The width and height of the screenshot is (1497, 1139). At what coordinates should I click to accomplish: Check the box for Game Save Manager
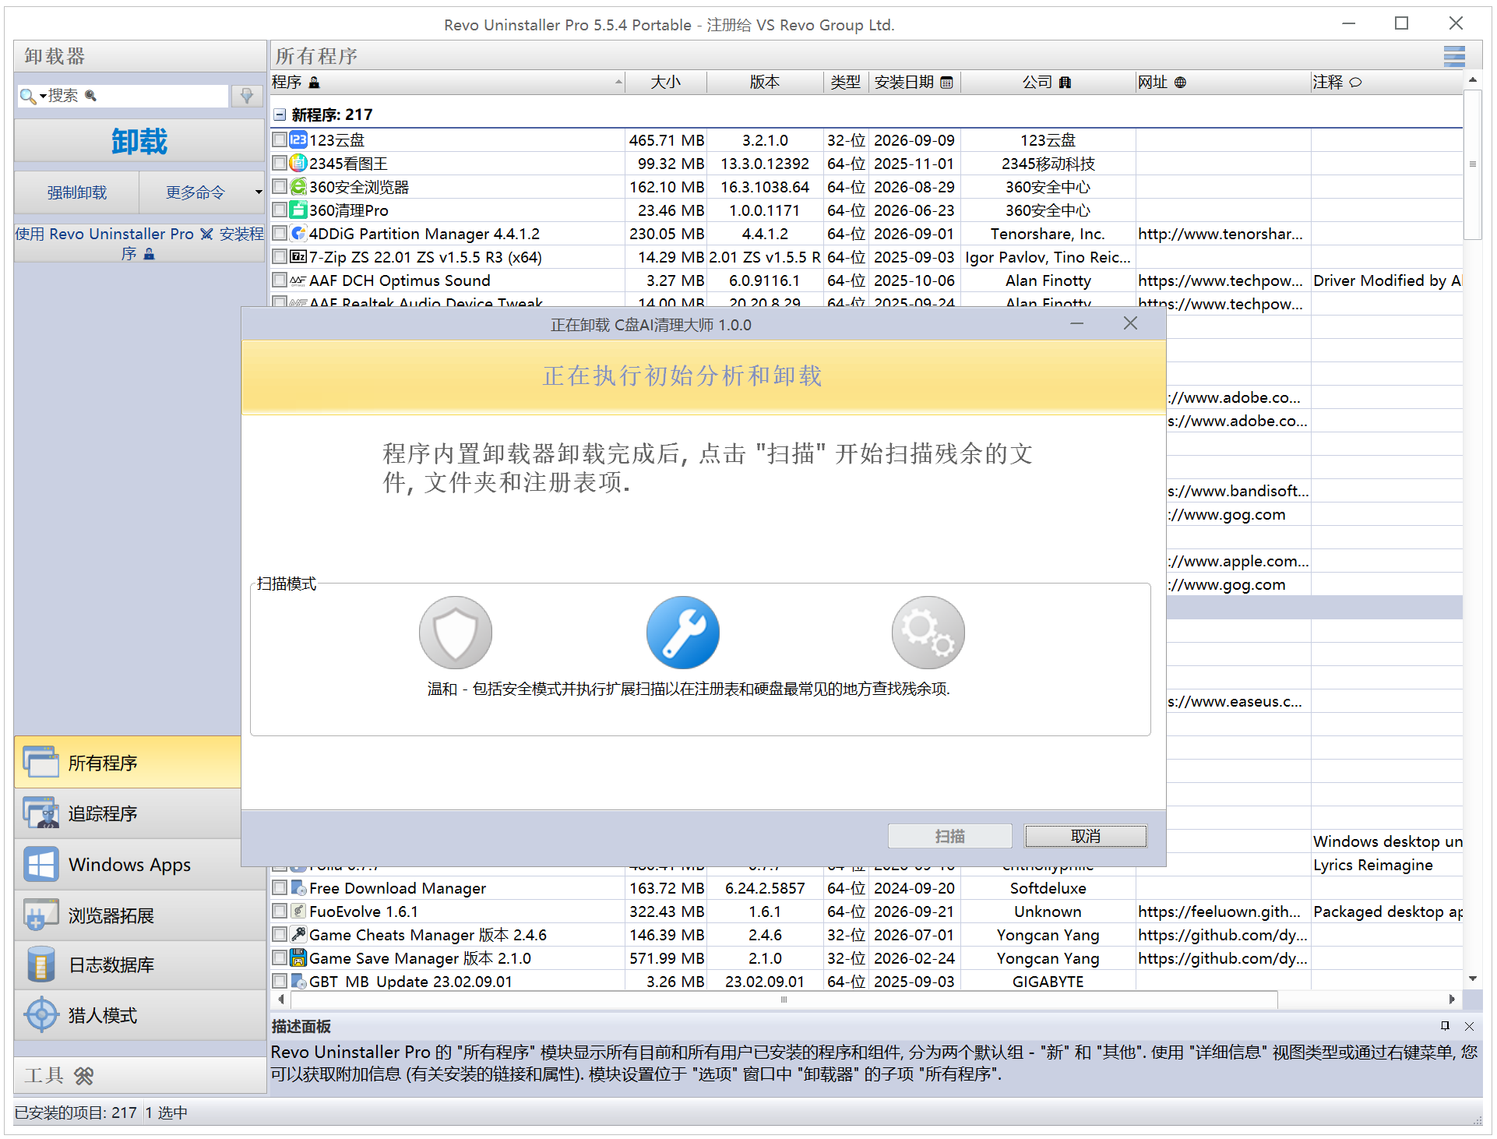[x=280, y=958]
